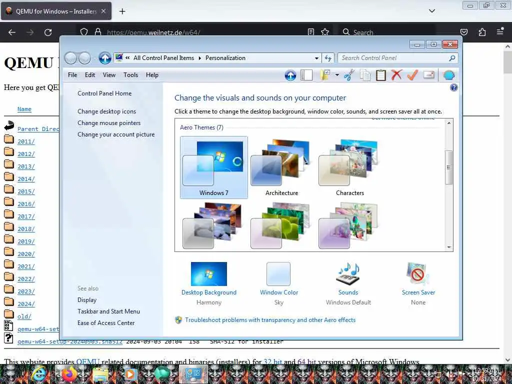Open Screen Saver settings icon
The height and width of the screenshot is (384, 512).
(418, 274)
